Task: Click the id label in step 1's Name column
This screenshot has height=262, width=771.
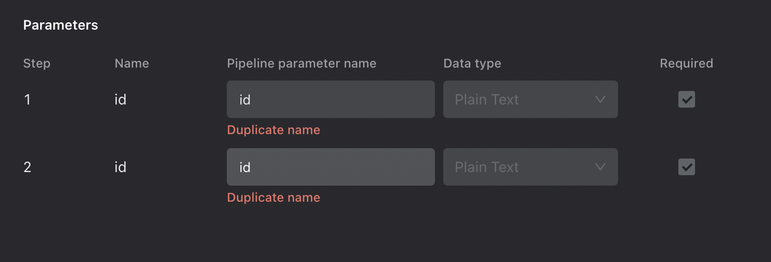Action: point(120,99)
